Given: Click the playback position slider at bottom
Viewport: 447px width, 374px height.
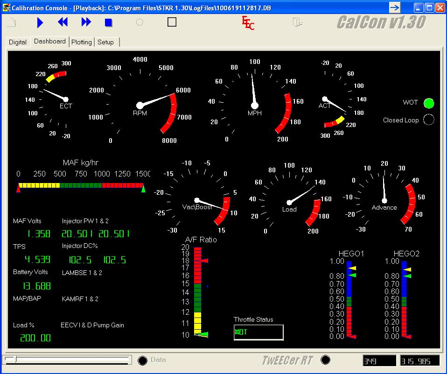Looking at the screenshot, I should point(67,360).
